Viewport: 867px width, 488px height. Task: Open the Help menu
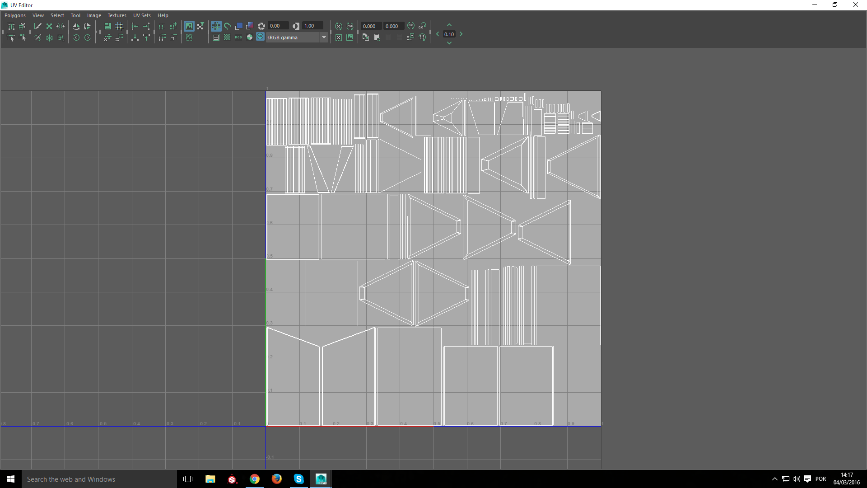pyautogui.click(x=163, y=15)
